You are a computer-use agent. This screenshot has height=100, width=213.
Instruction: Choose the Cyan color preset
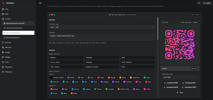[75, 82]
